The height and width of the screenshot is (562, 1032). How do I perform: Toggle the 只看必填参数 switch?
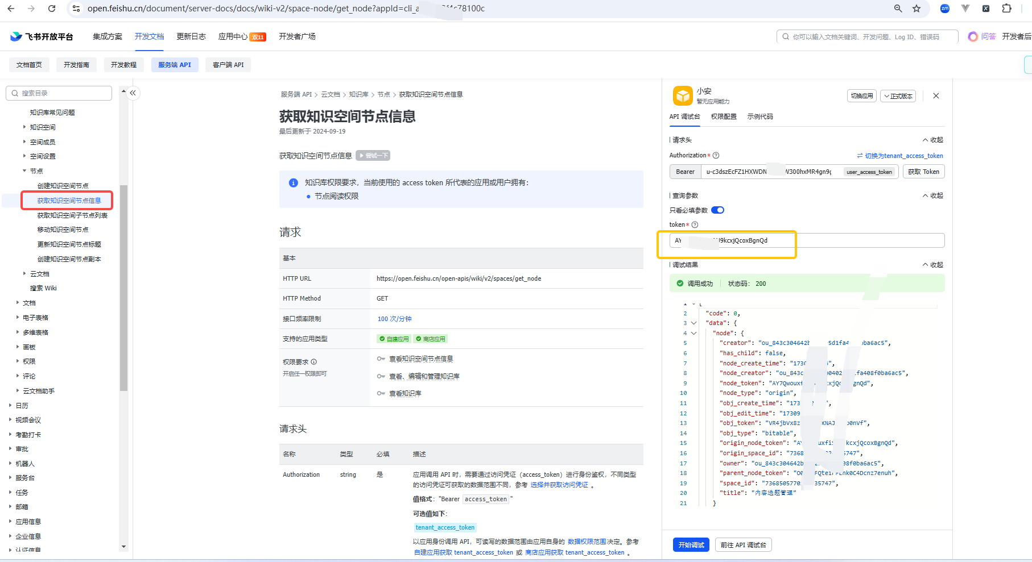718,210
